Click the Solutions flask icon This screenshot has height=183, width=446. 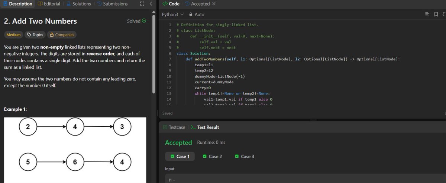[x=69, y=4]
